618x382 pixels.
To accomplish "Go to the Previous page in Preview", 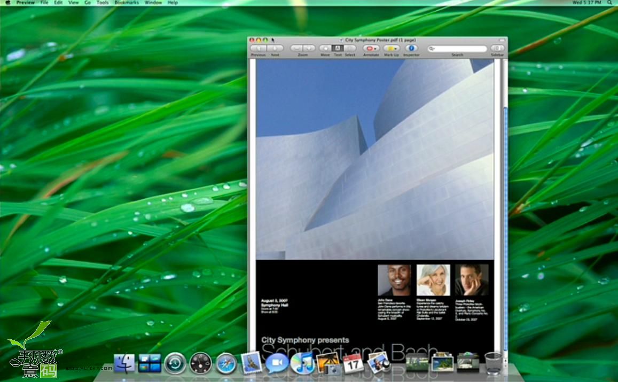I will pos(258,48).
